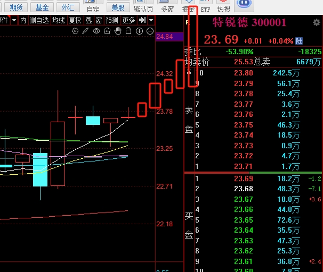Click 总卖 volume 6679万
The image size is (323, 272).
[x=309, y=62]
